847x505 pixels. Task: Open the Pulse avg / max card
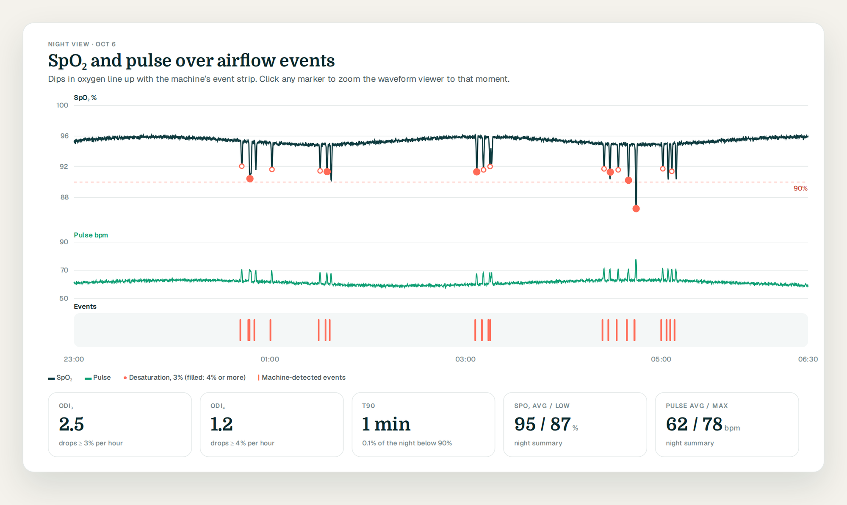click(727, 425)
